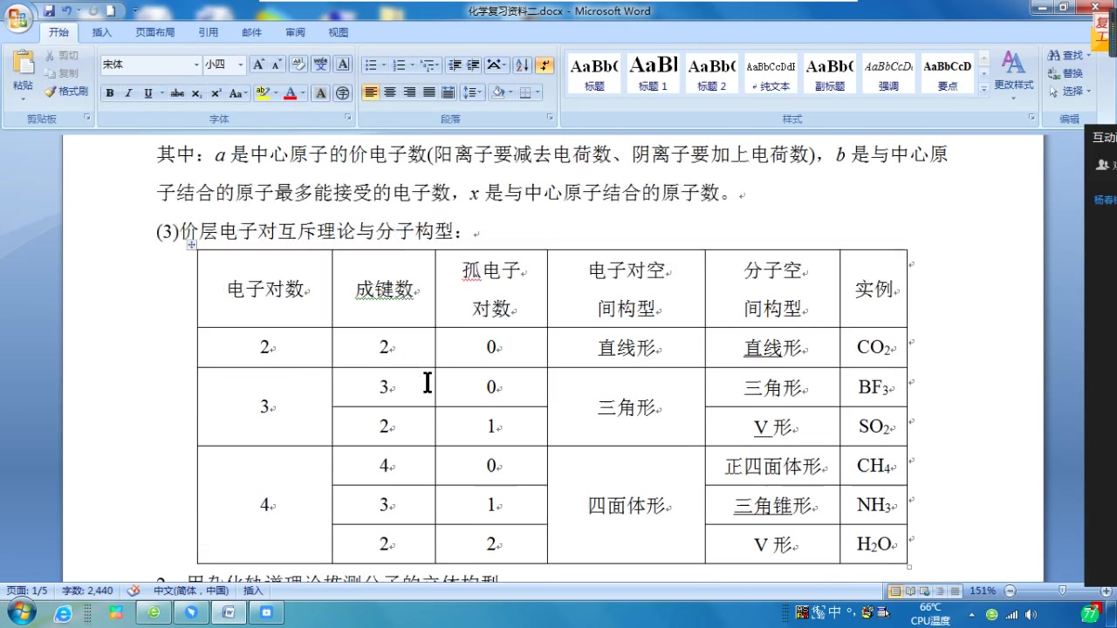Expand the Styles gallery More arrow
Screen dimensions: 1117x628
[984, 88]
